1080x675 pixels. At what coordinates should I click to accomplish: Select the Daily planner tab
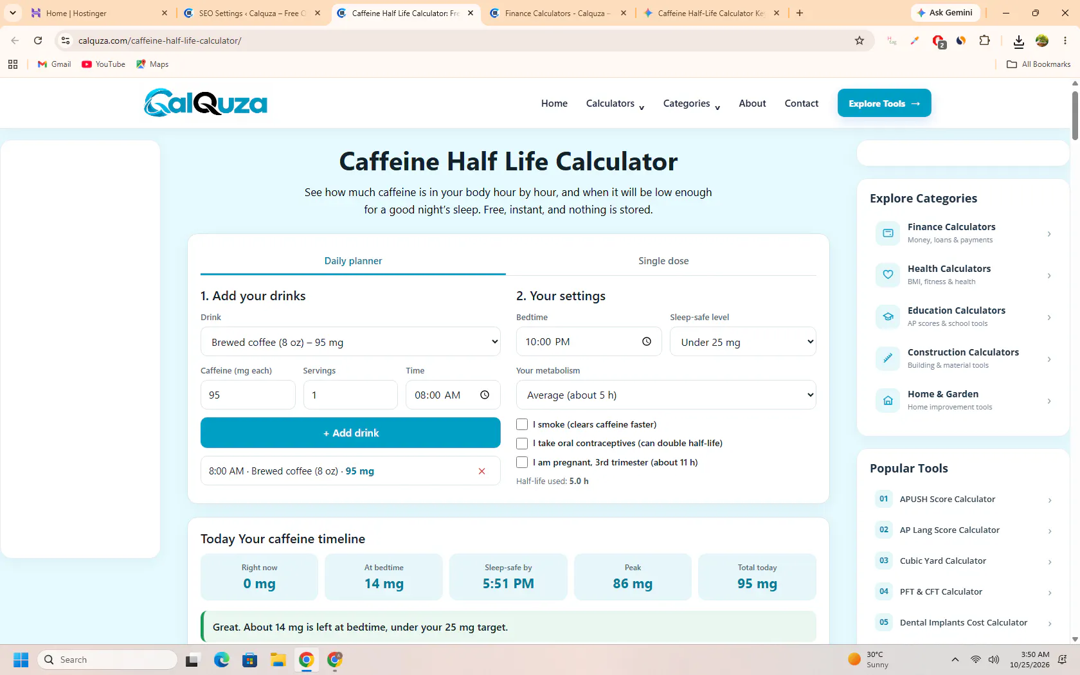353,261
